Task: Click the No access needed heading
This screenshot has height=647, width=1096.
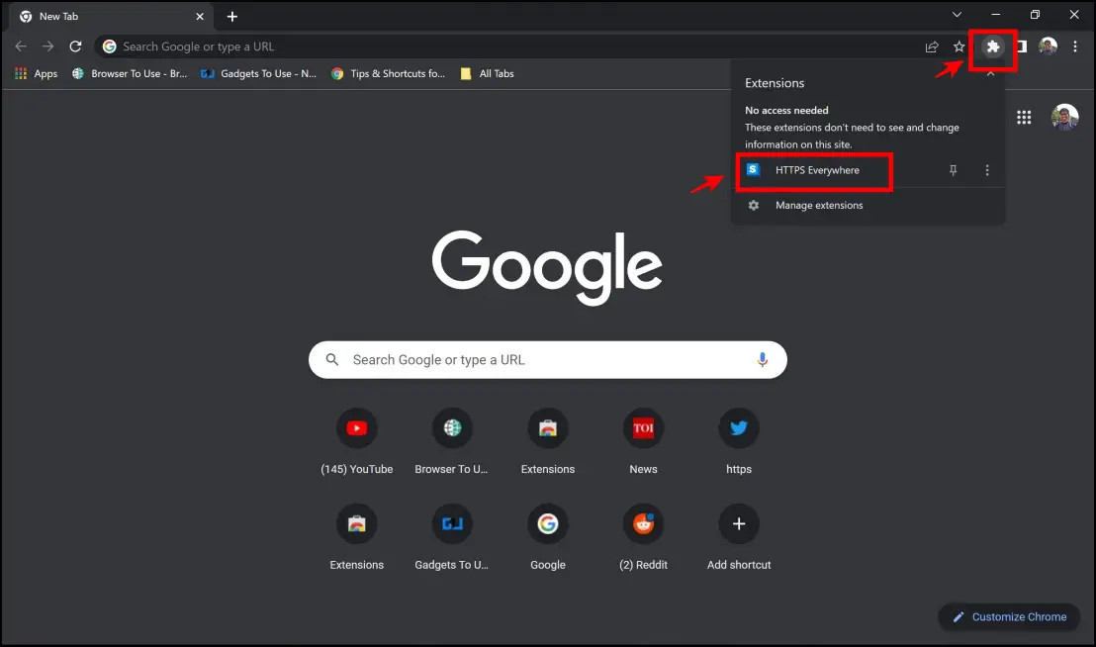Action: click(x=786, y=111)
